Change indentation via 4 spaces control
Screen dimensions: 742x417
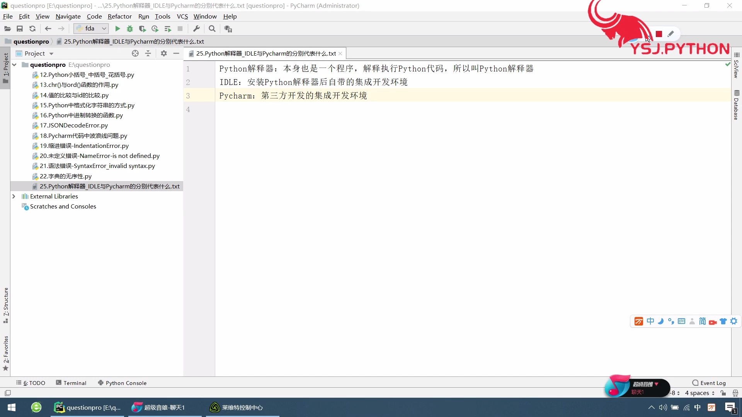pyautogui.click(x=698, y=393)
